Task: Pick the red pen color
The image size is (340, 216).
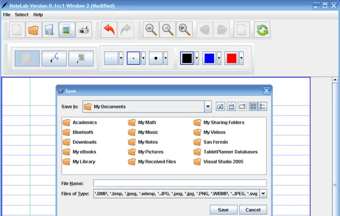Action: [x=232, y=58]
